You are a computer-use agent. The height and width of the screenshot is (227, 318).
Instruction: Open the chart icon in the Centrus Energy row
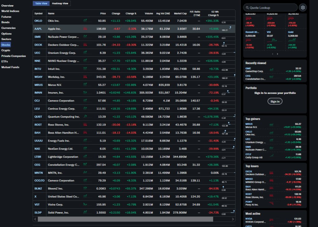click(x=85, y=109)
